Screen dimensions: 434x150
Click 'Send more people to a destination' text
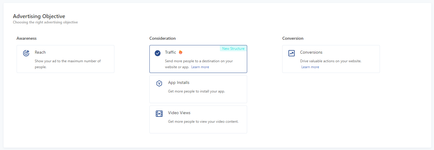tap(199, 61)
